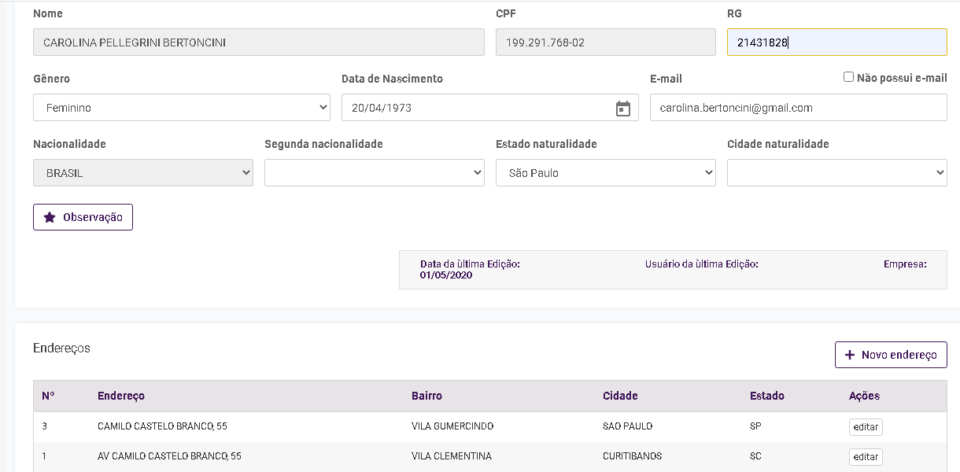Viewport: 960px width, 472px height.
Task: Click the plus icon on Novo endereço
Action: (x=849, y=355)
